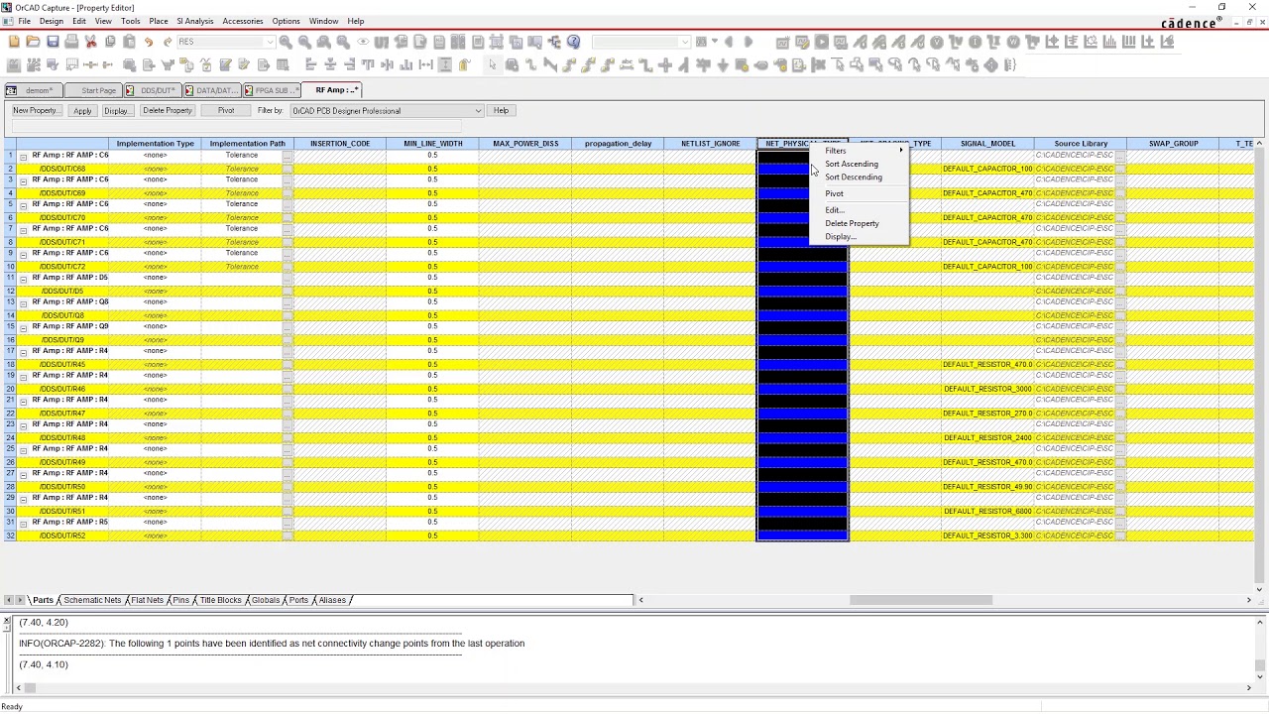The height and width of the screenshot is (714, 1269).
Task: Open the part selector dropdown showing RES
Action: coord(269,42)
